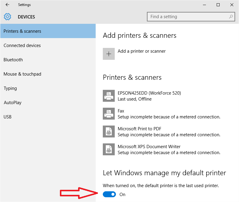Select the Microsoft Print to PDF icon
The width and height of the screenshot is (239, 202).
click(109, 131)
